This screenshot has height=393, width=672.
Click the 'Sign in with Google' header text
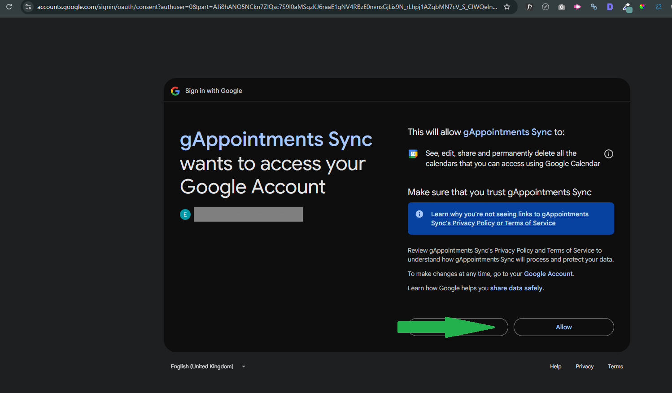pyautogui.click(x=214, y=91)
